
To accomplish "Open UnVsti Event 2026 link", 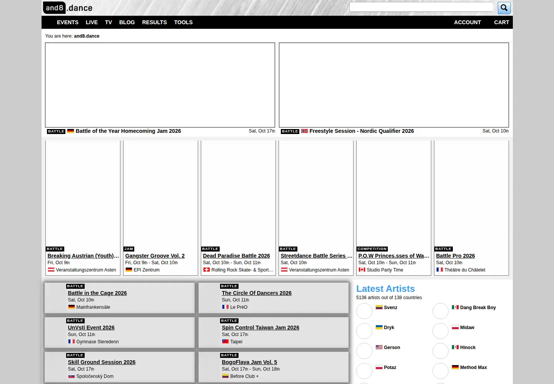I will click(91, 328).
